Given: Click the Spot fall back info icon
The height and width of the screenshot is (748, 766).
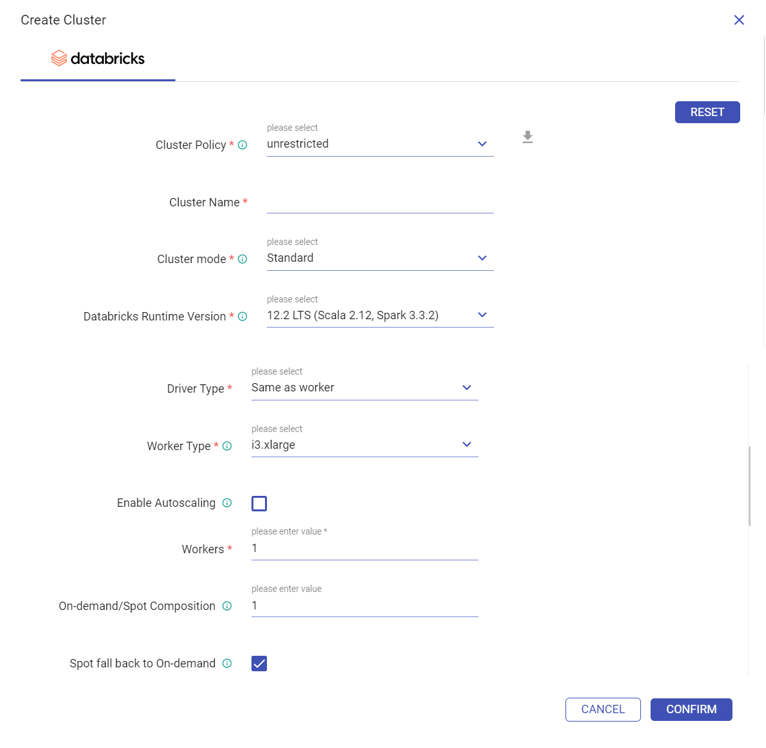Looking at the screenshot, I should pos(227,664).
